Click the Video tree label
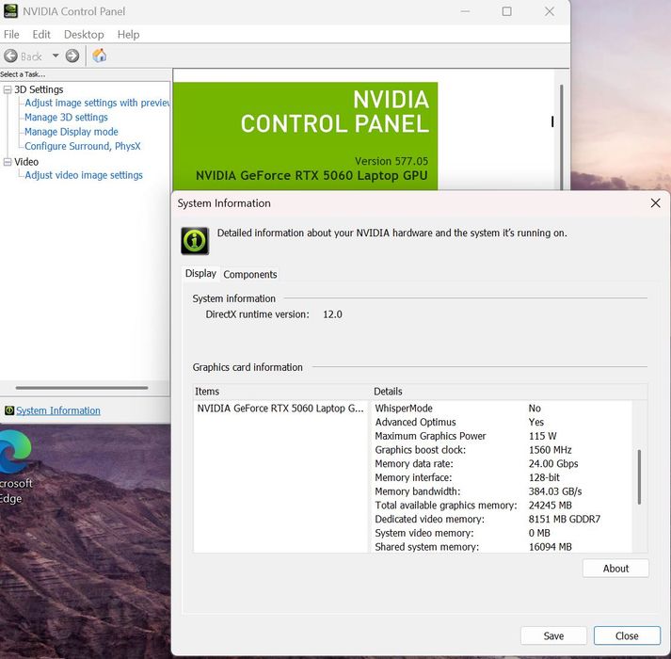The width and height of the screenshot is (671, 659). coord(26,162)
